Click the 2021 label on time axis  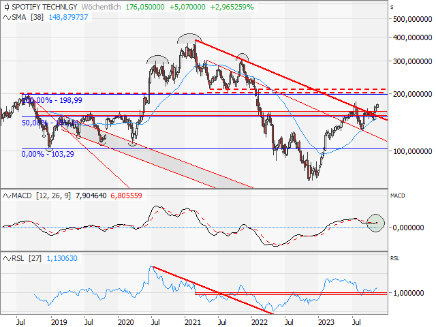click(193, 322)
